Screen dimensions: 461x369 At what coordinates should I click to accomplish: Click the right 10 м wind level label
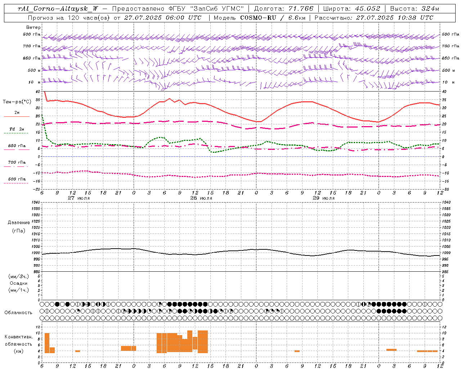[x=448, y=83]
